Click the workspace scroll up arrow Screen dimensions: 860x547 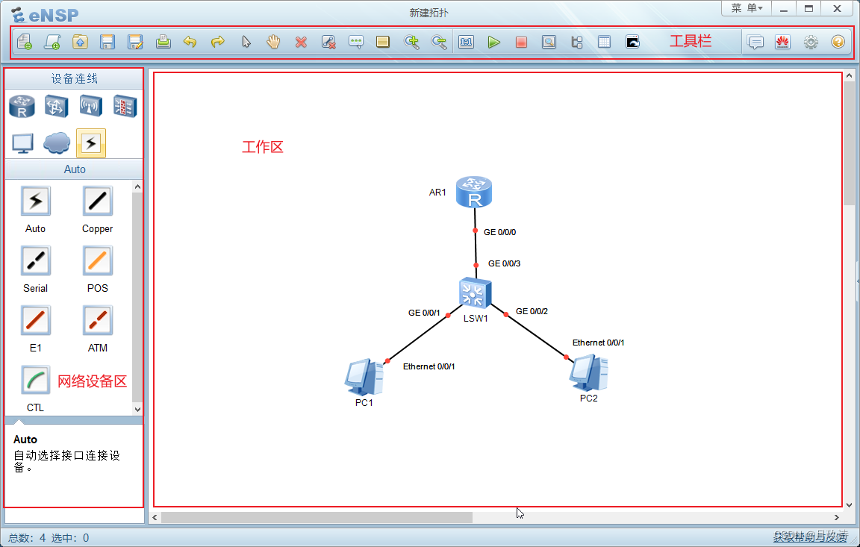click(849, 75)
